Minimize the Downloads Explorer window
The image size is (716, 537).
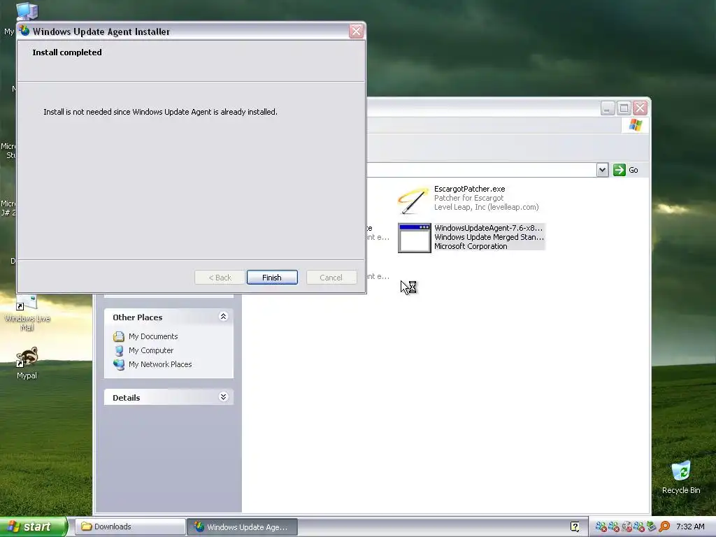[608, 108]
